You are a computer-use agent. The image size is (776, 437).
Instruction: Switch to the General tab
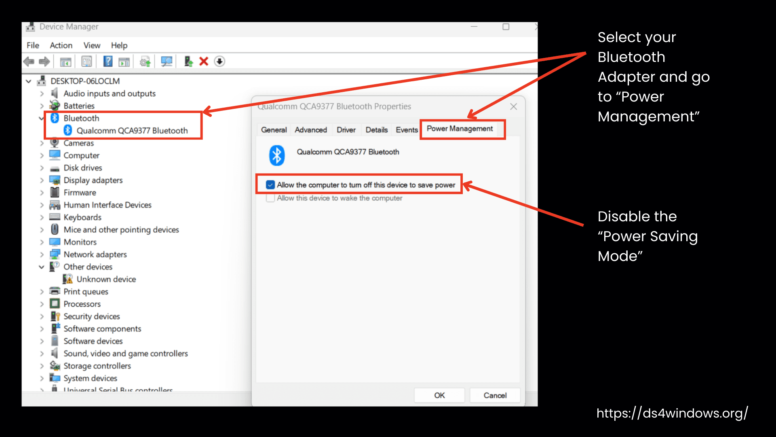(x=274, y=130)
